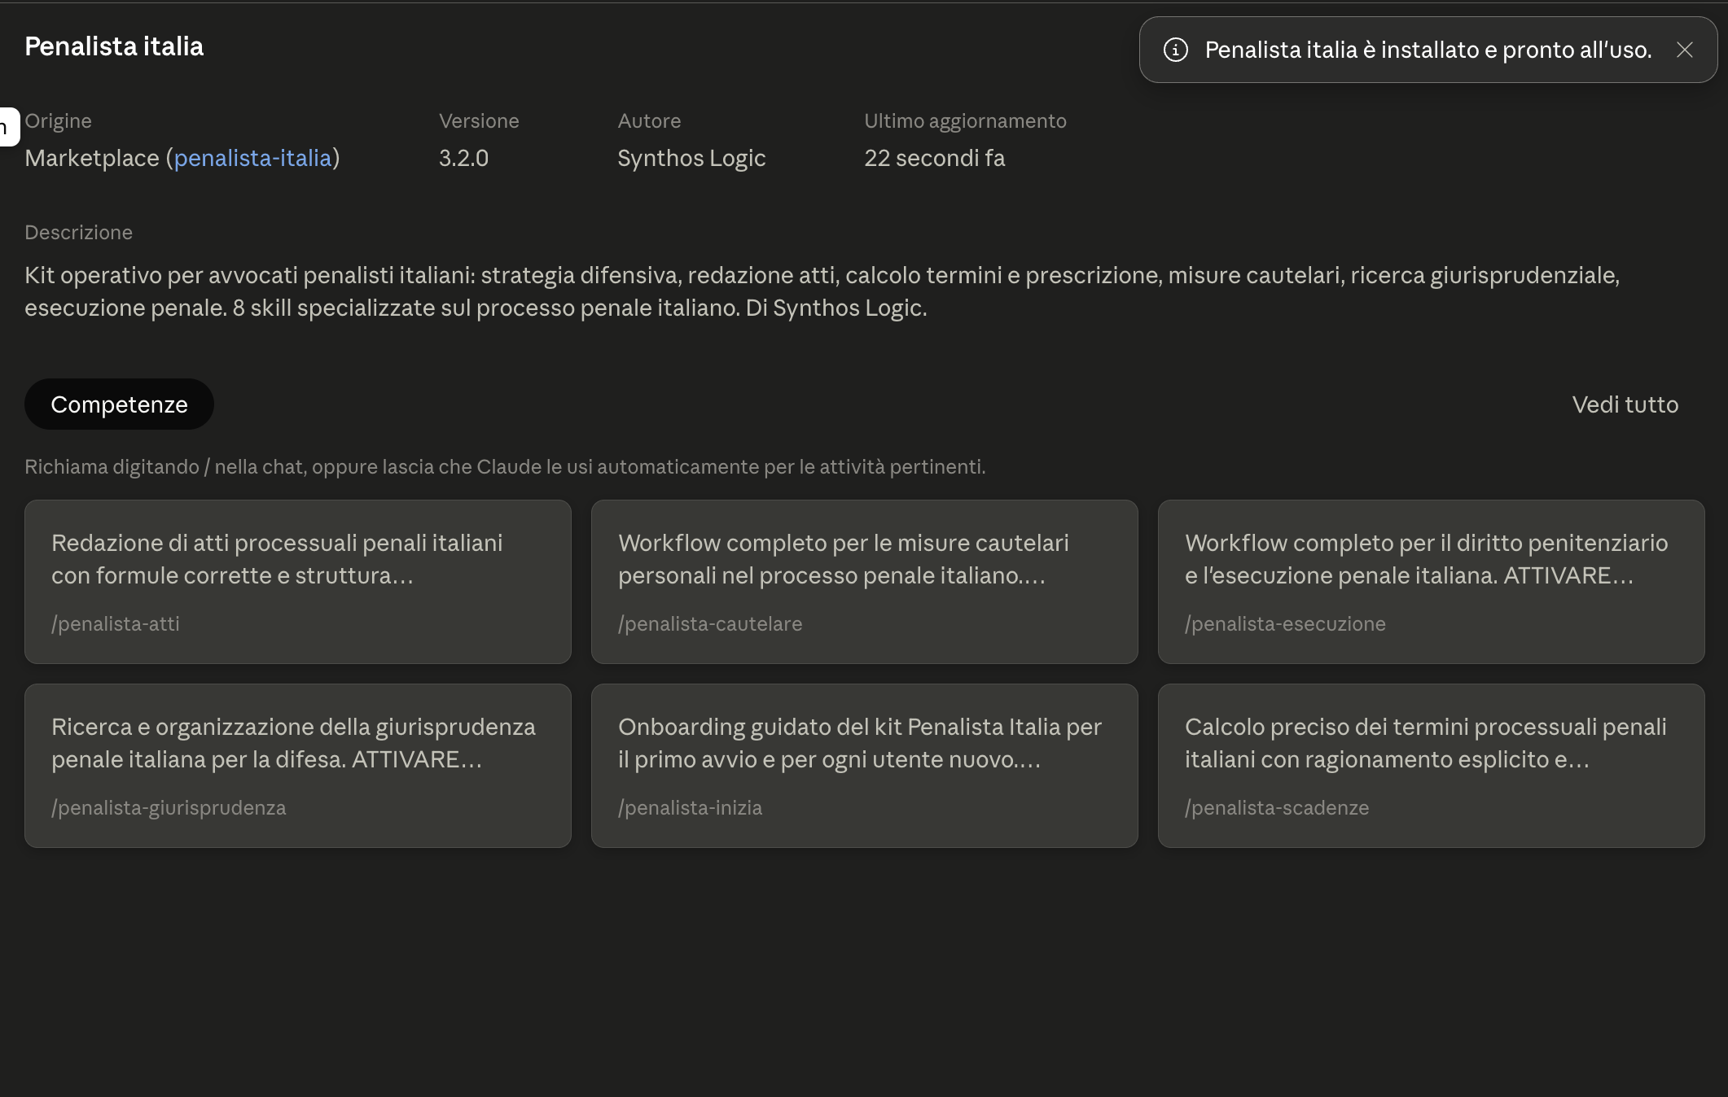The image size is (1728, 1097).
Task: Click the 'Richiama digitando /' hint text
Action: pyautogui.click(x=505, y=466)
